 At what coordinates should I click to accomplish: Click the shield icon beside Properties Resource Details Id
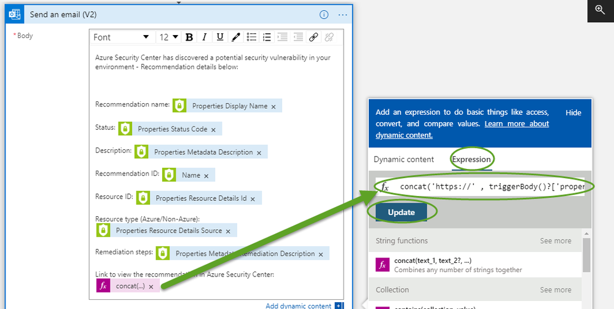pyautogui.click(x=143, y=198)
